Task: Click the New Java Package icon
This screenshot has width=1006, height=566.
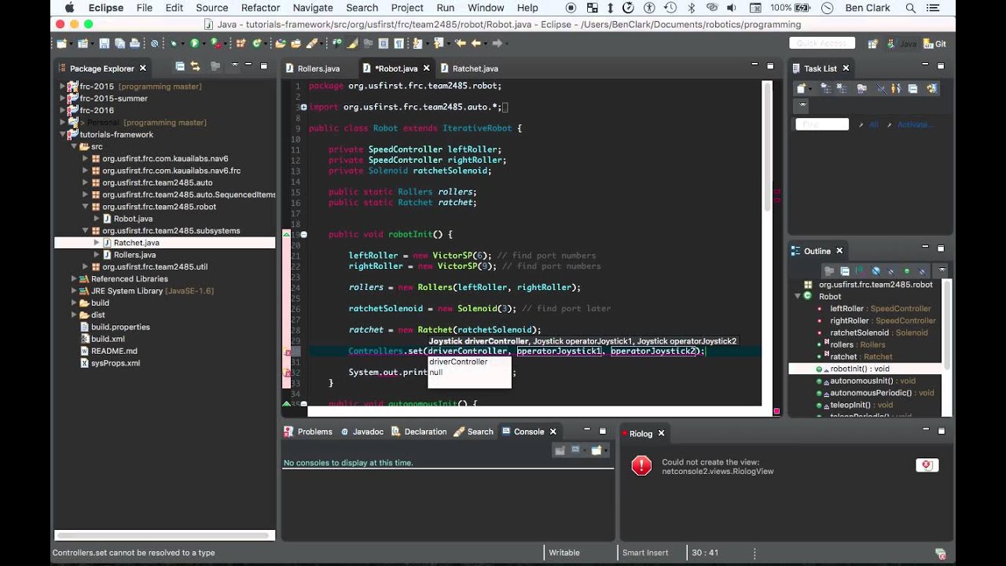Action: [240, 43]
